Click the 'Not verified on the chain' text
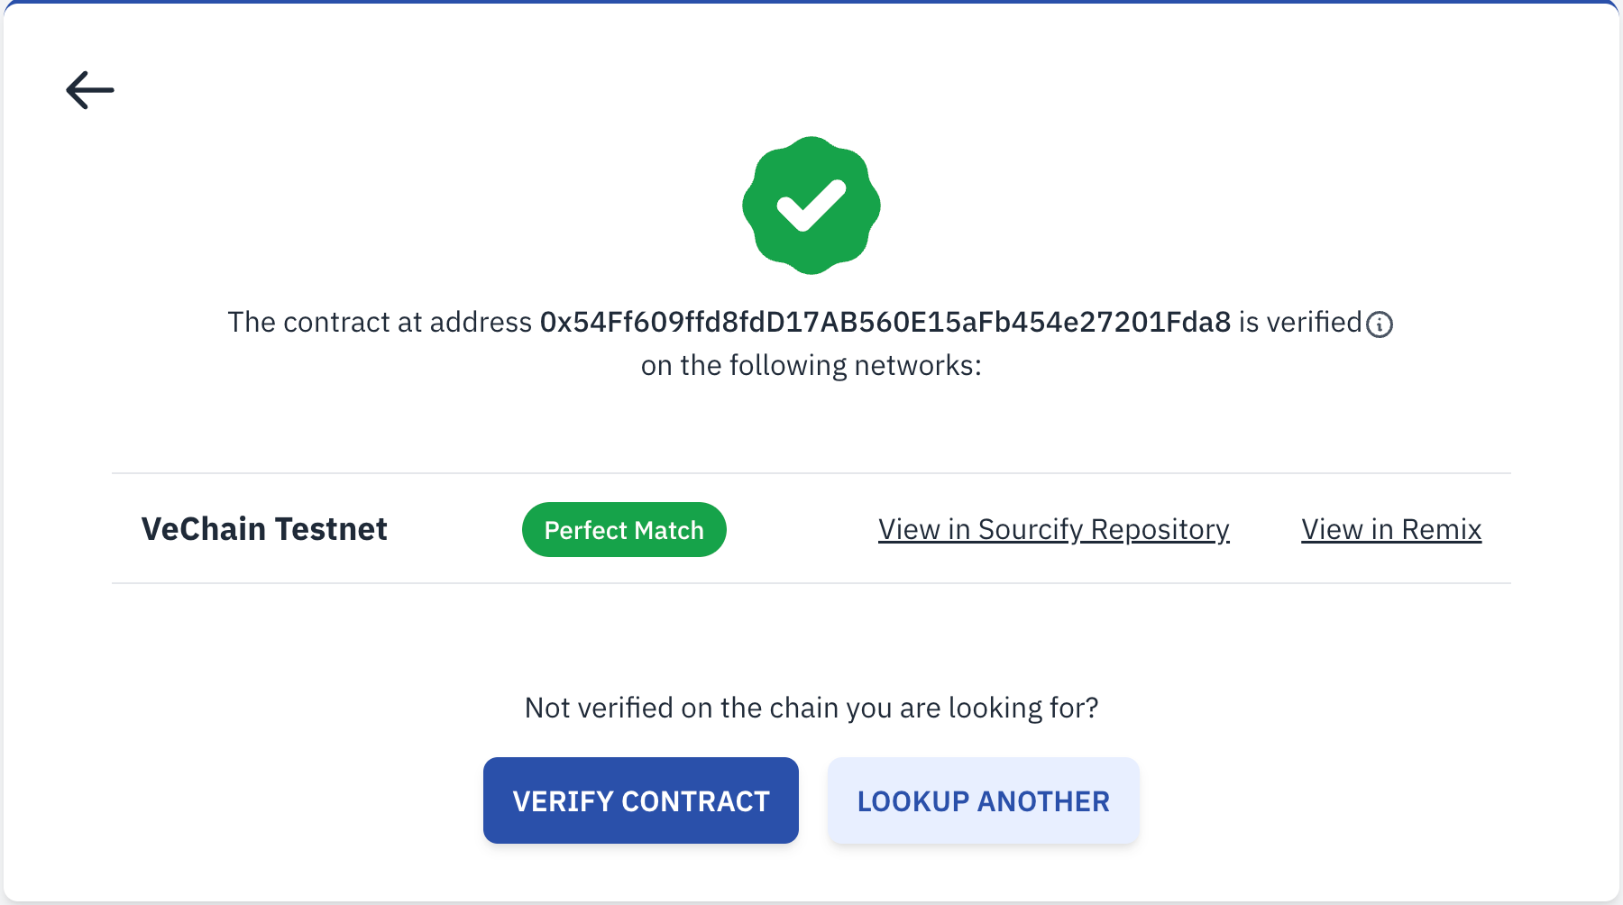Screen dimensions: 1623x905 811,708
